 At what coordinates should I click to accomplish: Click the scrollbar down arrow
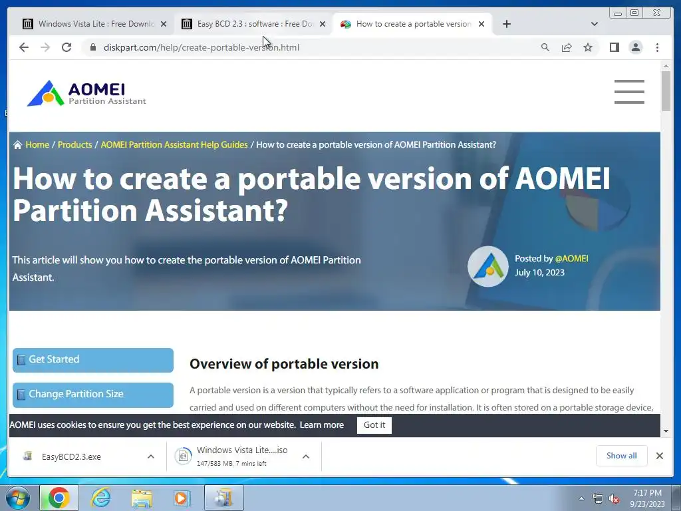(666, 431)
